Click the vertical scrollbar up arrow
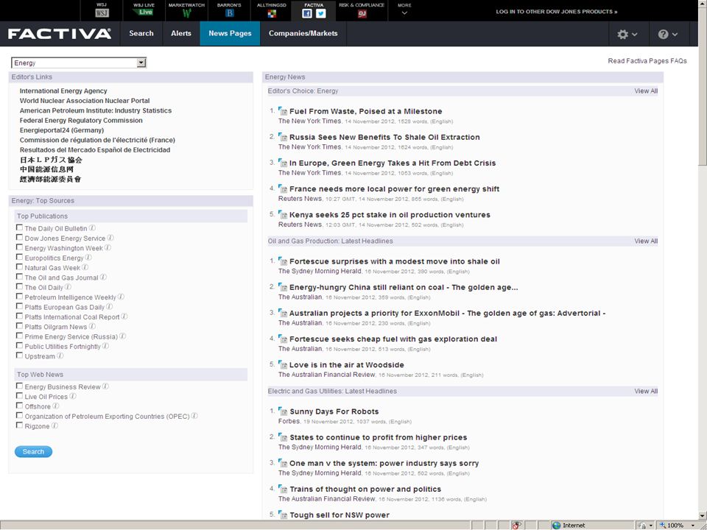This screenshot has height=530, width=707. [x=703, y=4]
